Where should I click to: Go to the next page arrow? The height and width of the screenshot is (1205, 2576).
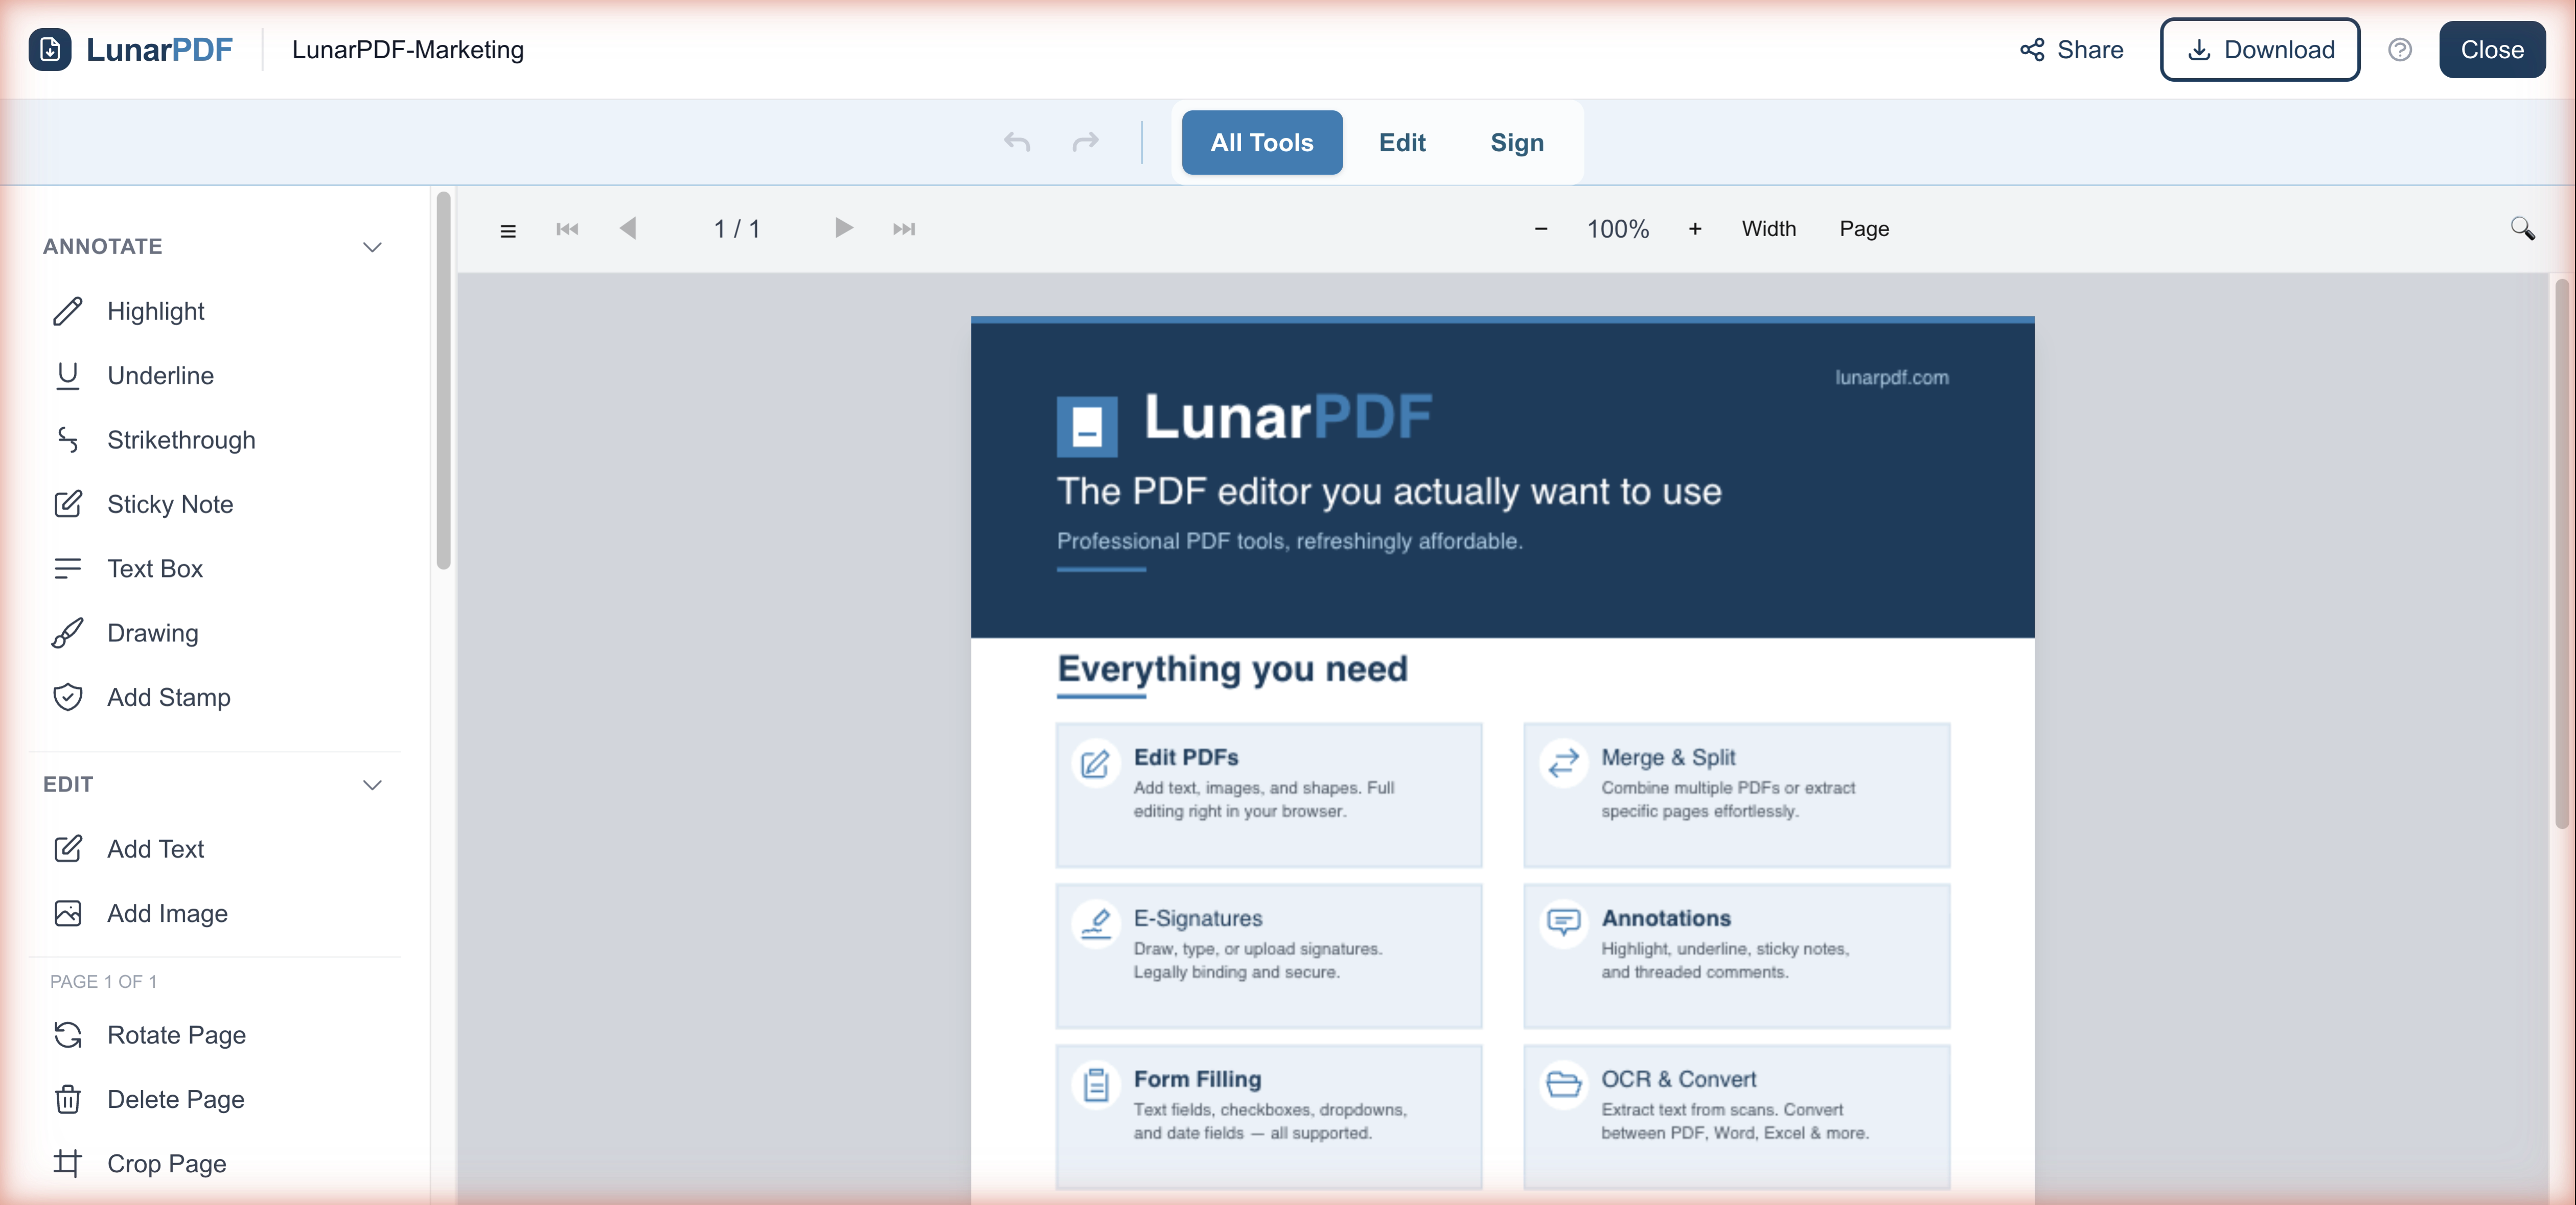point(843,229)
